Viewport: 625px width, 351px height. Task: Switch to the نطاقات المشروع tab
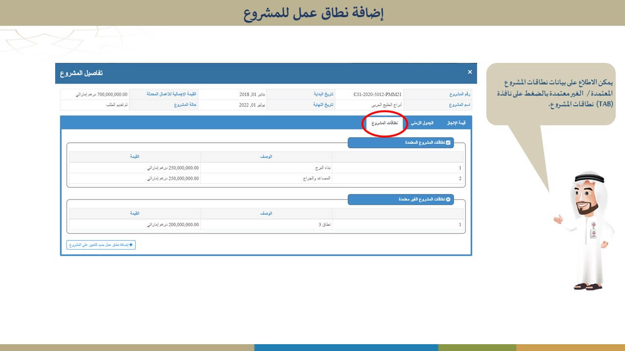tap(385, 123)
